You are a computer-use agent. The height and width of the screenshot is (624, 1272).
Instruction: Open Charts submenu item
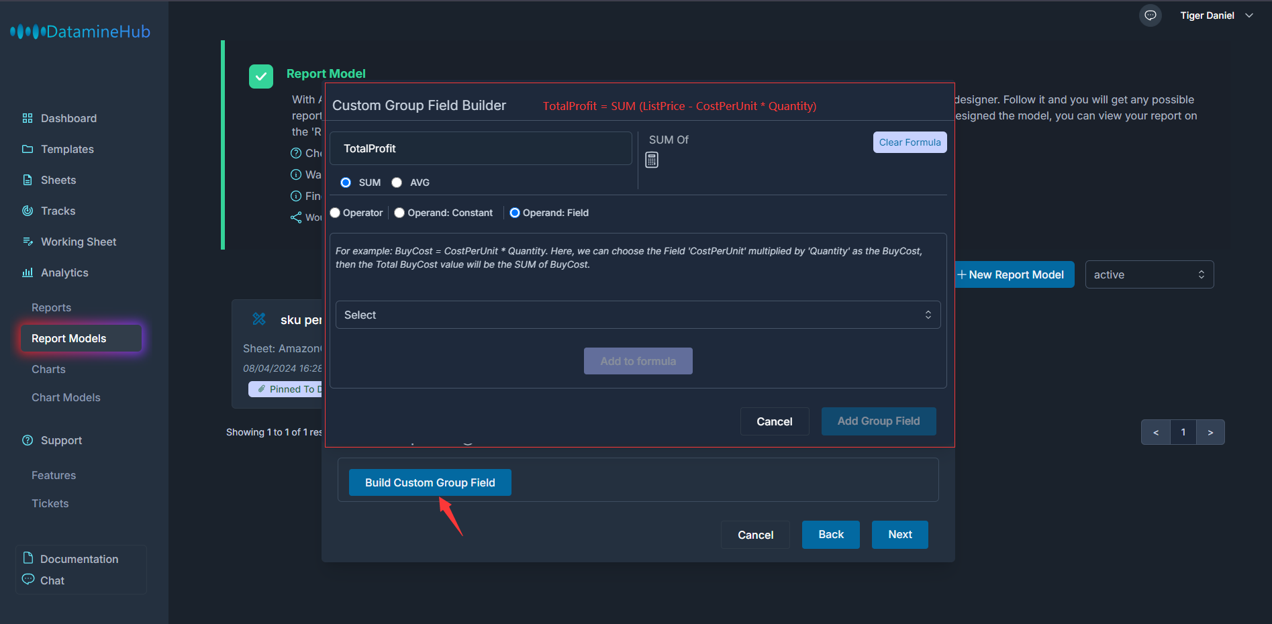pos(48,369)
